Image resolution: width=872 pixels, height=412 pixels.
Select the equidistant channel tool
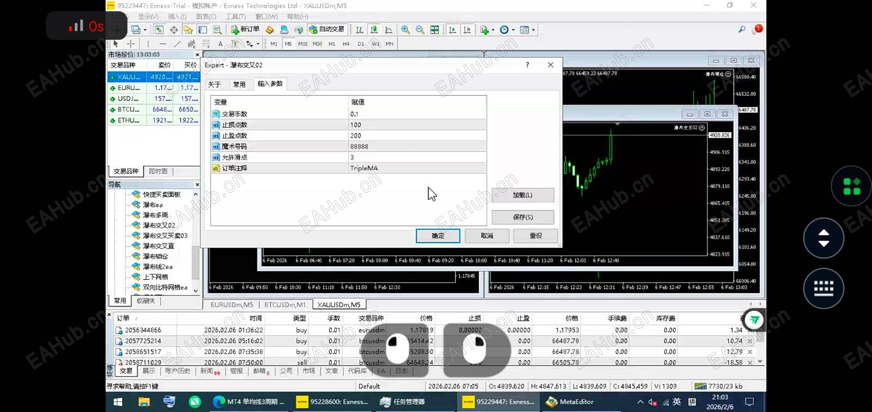pyautogui.click(x=191, y=44)
